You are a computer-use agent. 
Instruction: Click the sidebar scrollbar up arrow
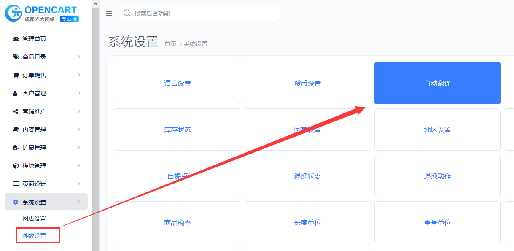(x=95, y=4)
